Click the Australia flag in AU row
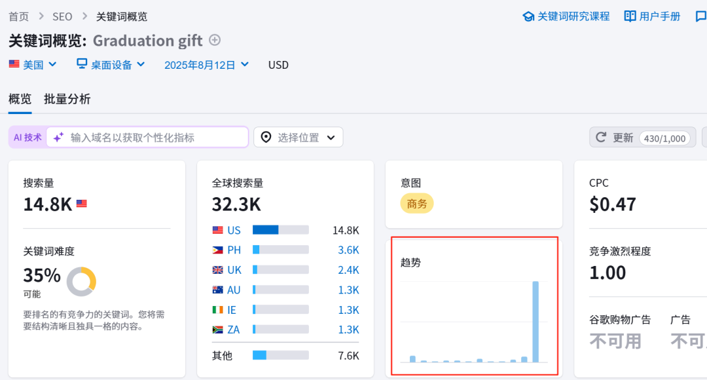This screenshot has width=707, height=380. coord(218,290)
